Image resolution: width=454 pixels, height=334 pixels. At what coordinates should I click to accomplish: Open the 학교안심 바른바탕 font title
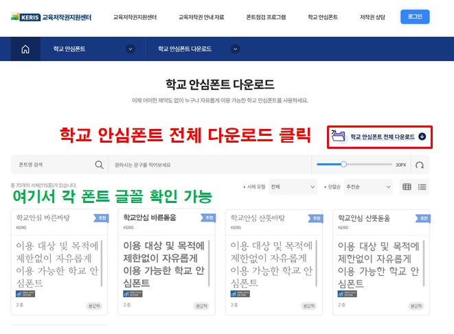tap(43, 217)
